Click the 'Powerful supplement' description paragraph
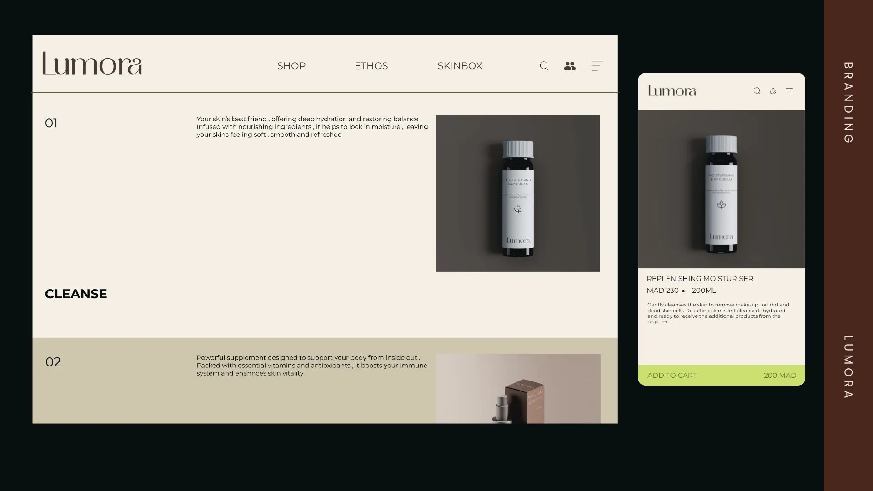 (x=312, y=366)
